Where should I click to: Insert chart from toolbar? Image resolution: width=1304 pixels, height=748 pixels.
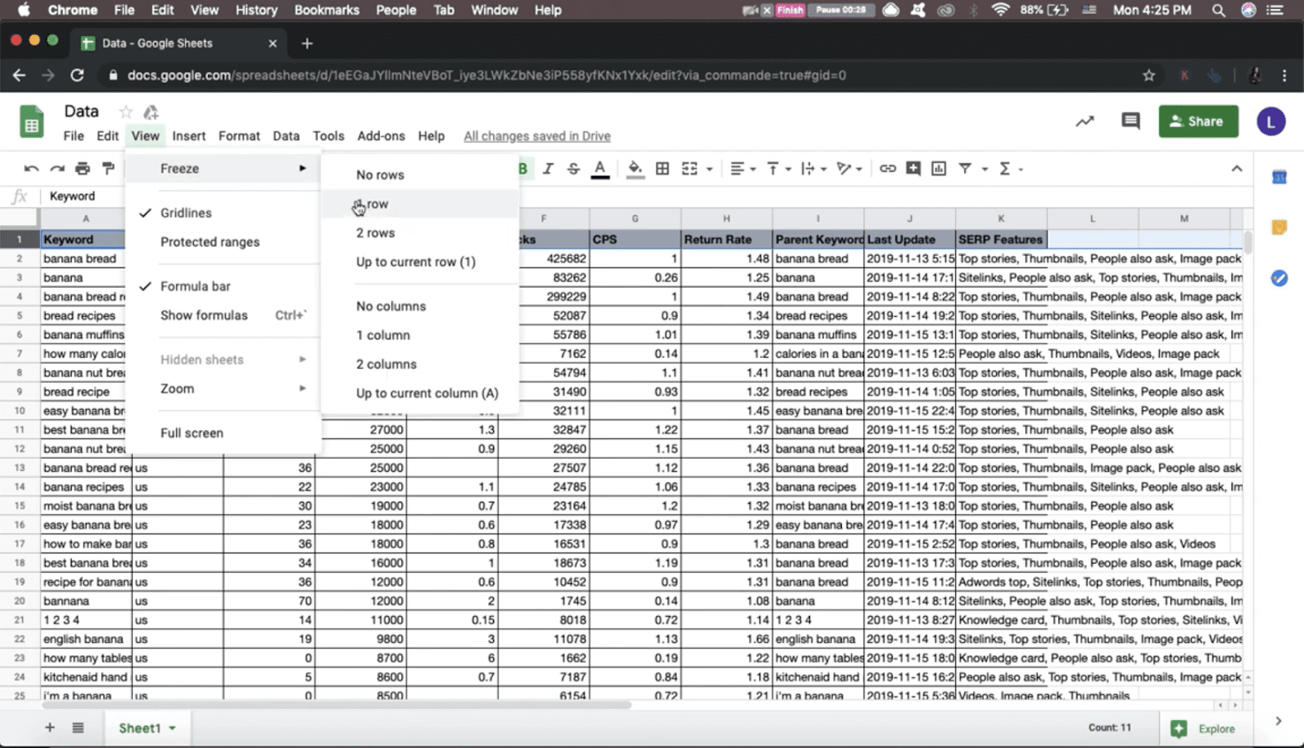click(939, 169)
